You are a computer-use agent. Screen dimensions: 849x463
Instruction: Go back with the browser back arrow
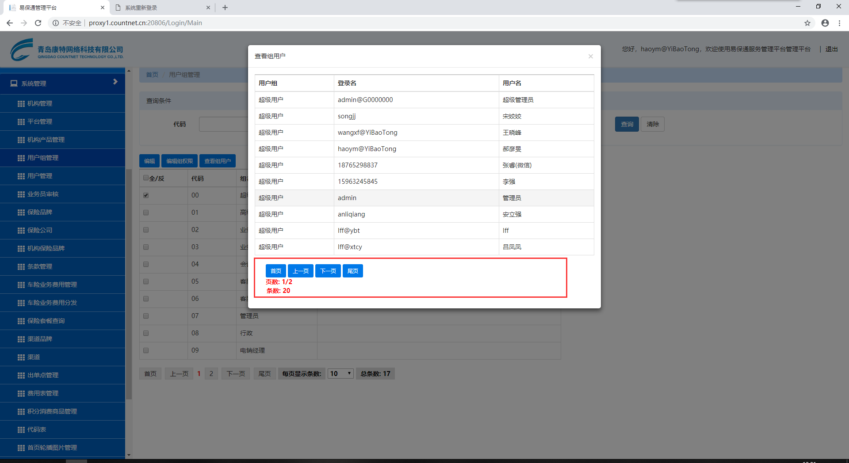pos(10,23)
